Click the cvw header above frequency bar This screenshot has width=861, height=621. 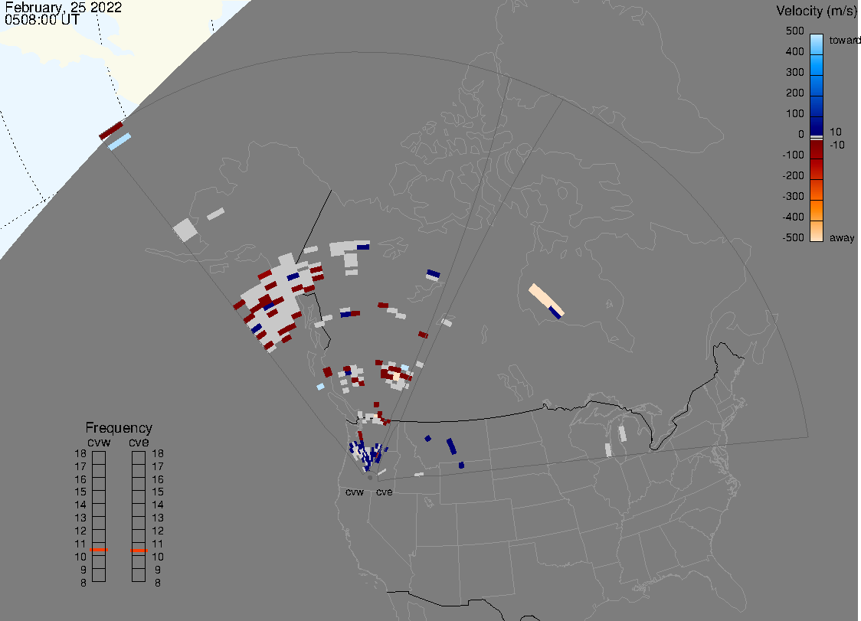click(x=99, y=443)
